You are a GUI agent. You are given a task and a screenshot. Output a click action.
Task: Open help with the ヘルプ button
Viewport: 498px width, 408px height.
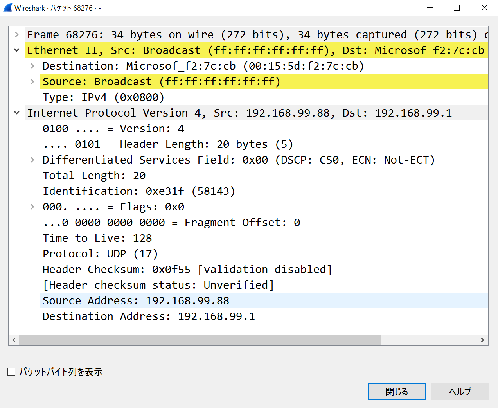tap(460, 391)
